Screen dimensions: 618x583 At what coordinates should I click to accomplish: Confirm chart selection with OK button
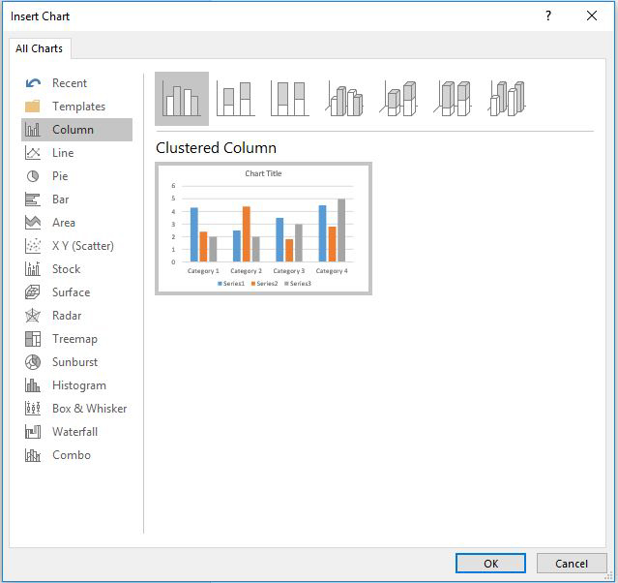point(490,564)
